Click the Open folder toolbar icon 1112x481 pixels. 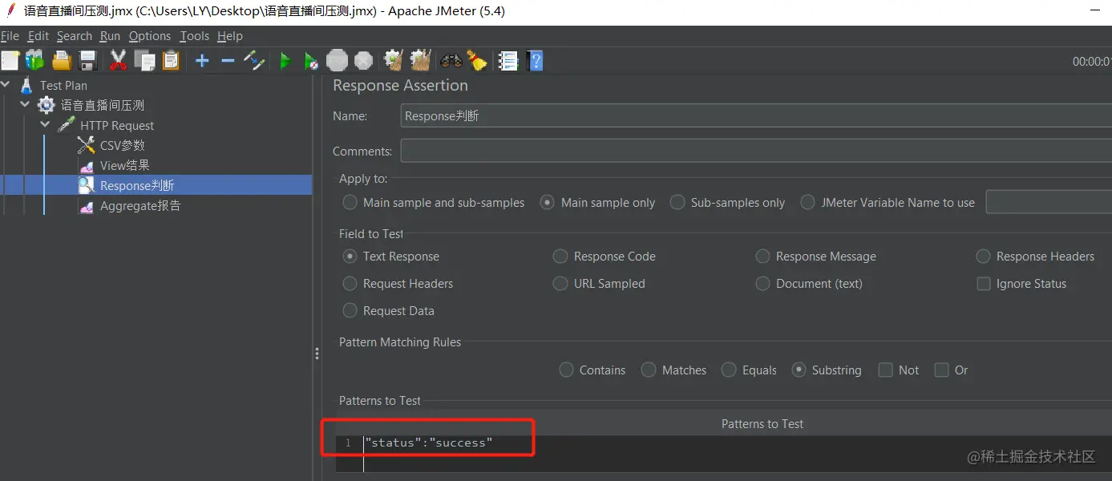click(x=62, y=60)
